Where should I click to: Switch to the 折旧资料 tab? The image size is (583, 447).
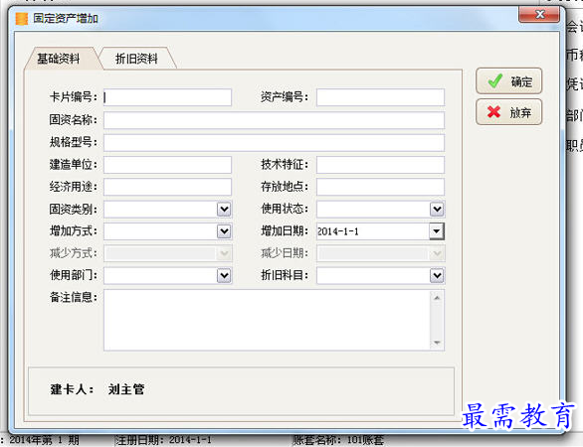point(137,59)
